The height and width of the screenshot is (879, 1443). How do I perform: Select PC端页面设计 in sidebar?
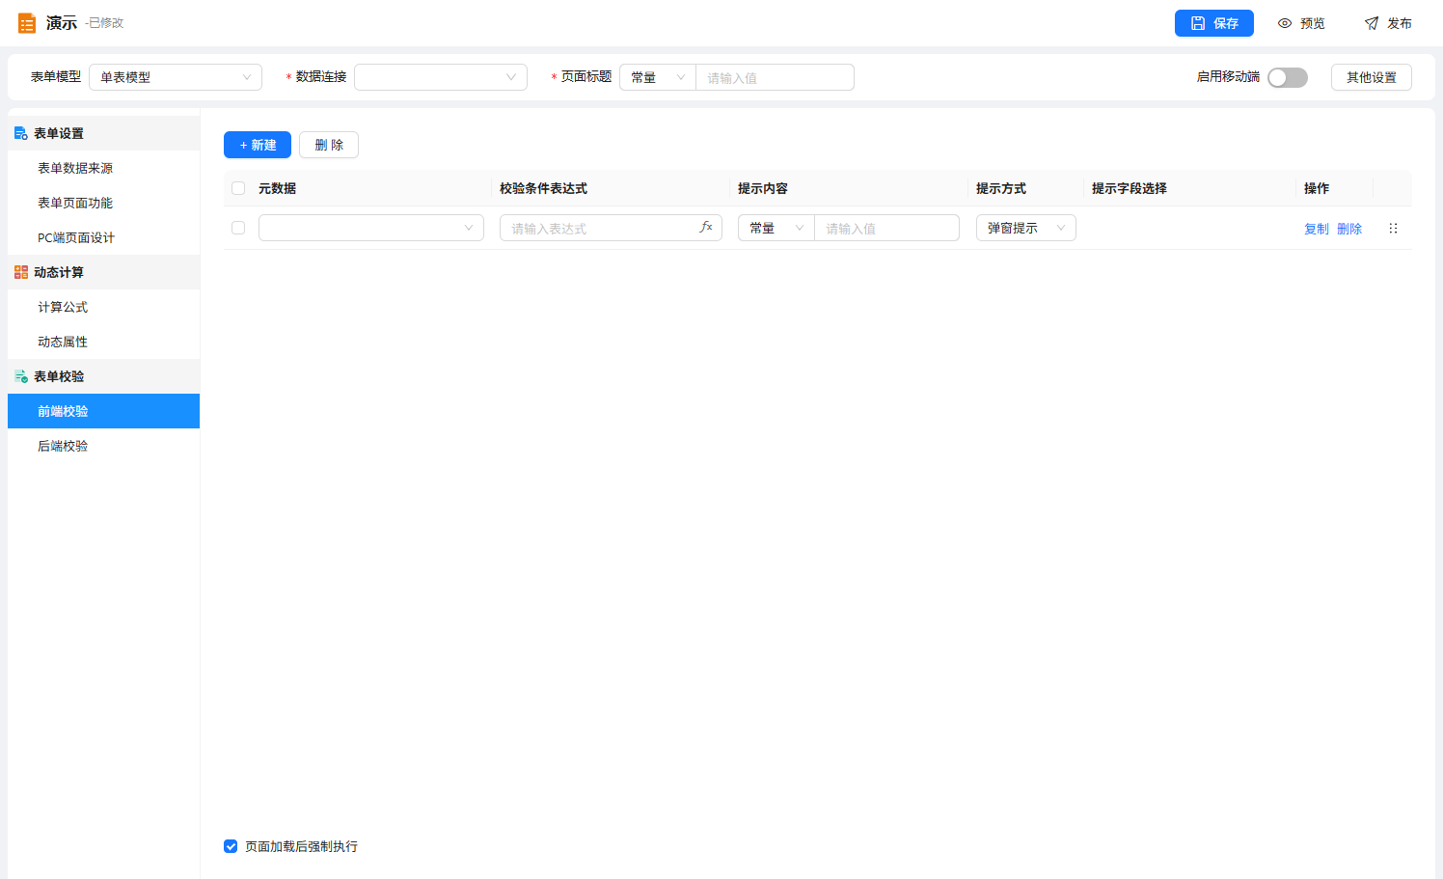point(104,237)
